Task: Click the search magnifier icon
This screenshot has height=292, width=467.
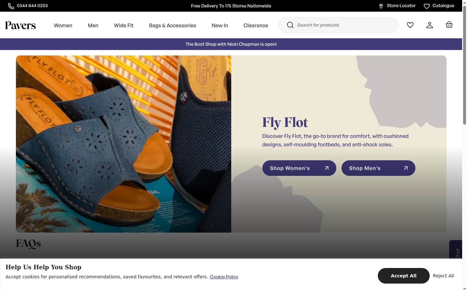Action: 290,25
